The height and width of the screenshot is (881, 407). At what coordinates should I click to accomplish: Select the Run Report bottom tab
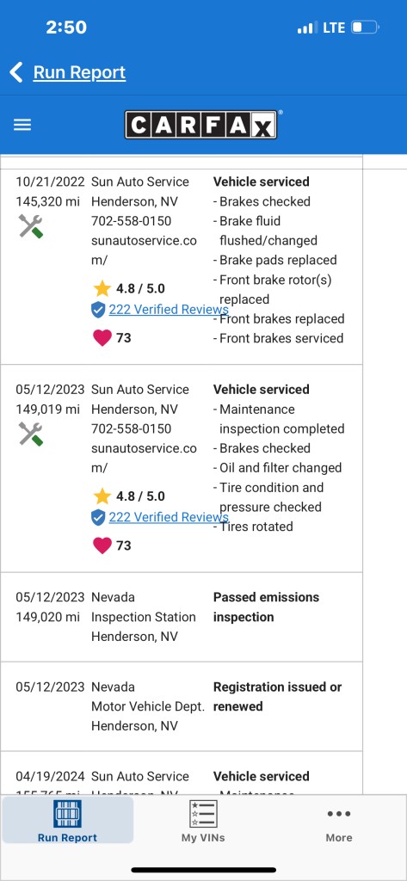67,821
